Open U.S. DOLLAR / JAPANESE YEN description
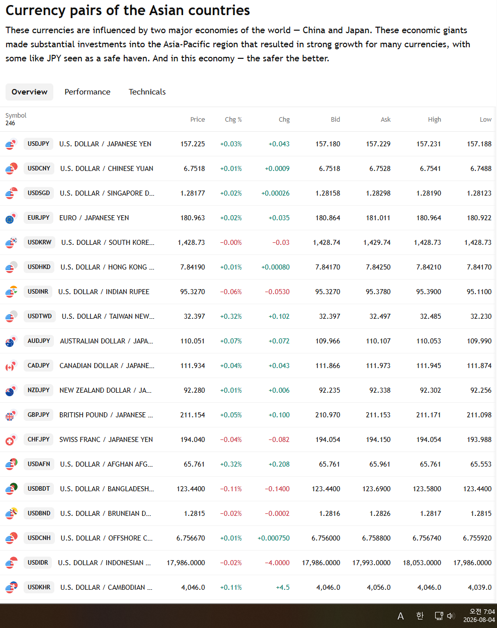The height and width of the screenshot is (628, 497). [x=105, y=144]
